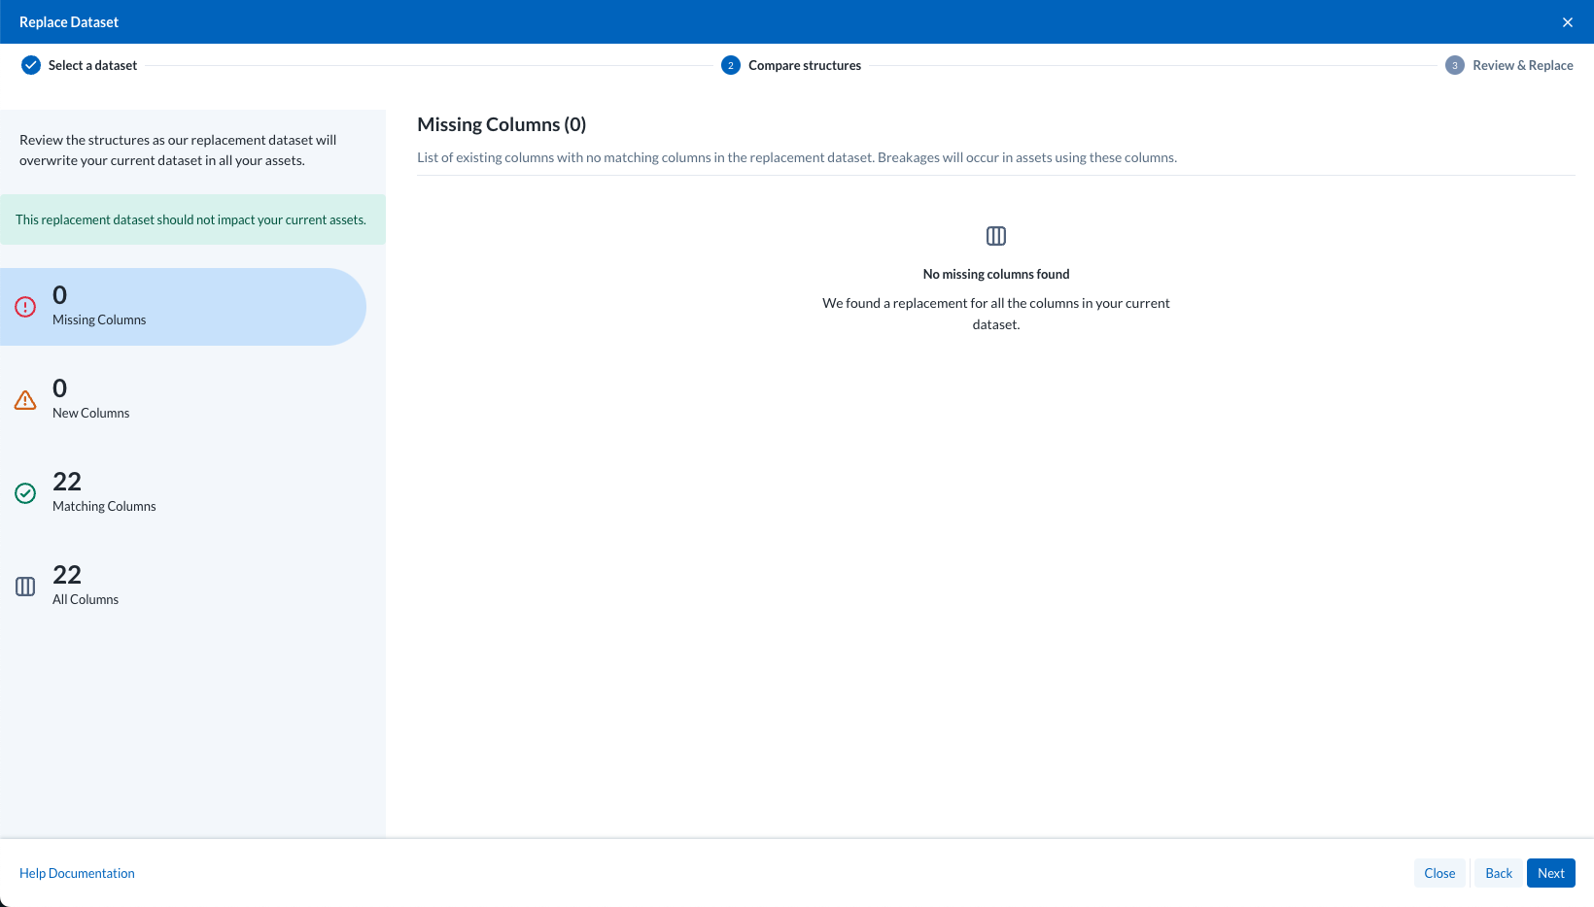Click the empty-state columns icon
The width and height of the screenshot is (1594, 907).
(x=996, y=236)
